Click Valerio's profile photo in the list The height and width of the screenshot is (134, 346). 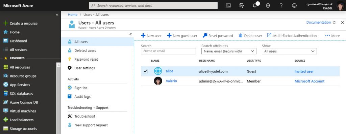pos(158,81)
